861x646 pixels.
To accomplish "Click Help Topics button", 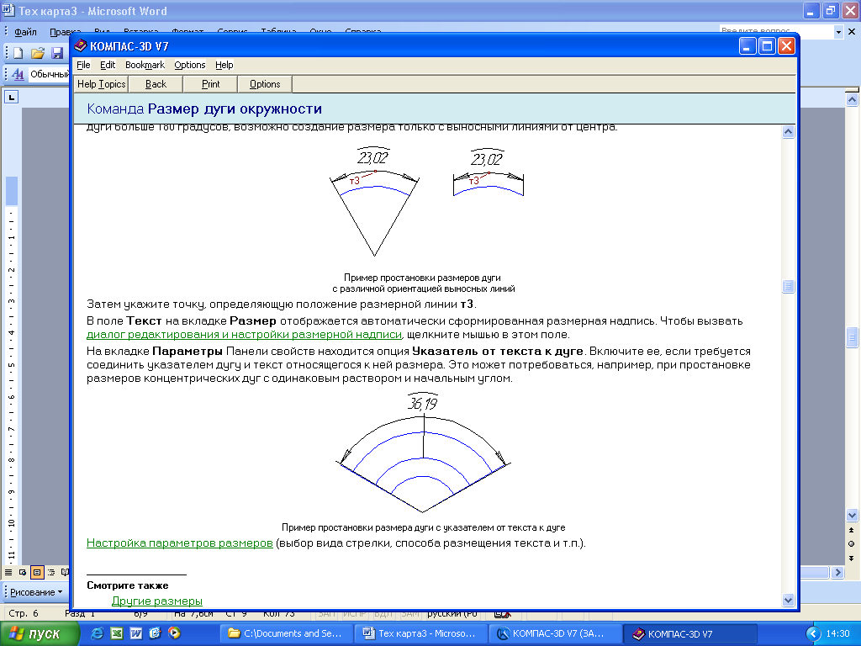I will (101, 84).
